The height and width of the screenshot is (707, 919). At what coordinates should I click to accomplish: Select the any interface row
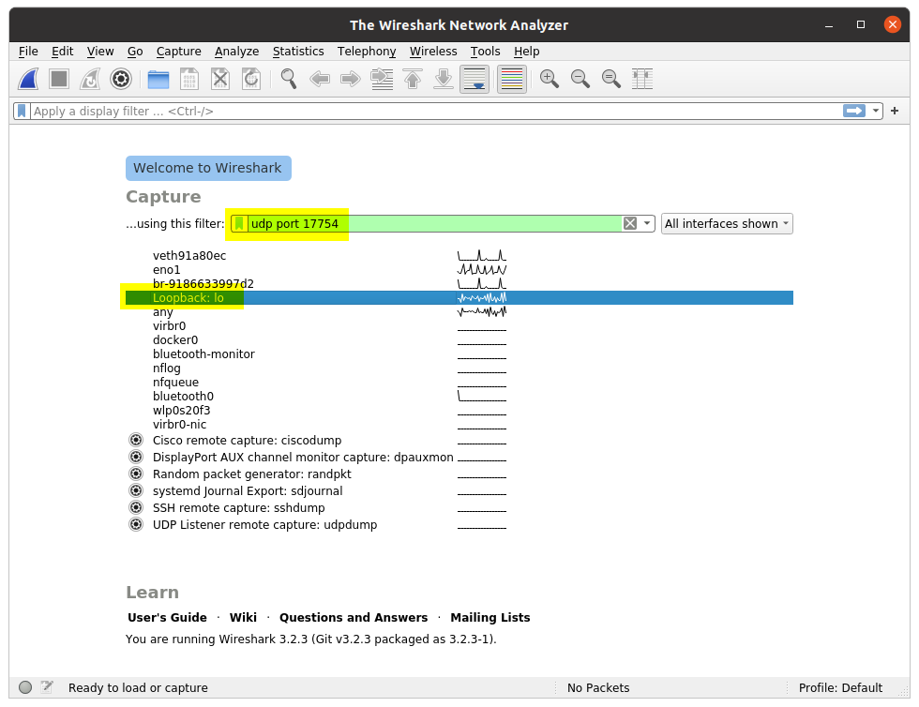coord(459,312)
